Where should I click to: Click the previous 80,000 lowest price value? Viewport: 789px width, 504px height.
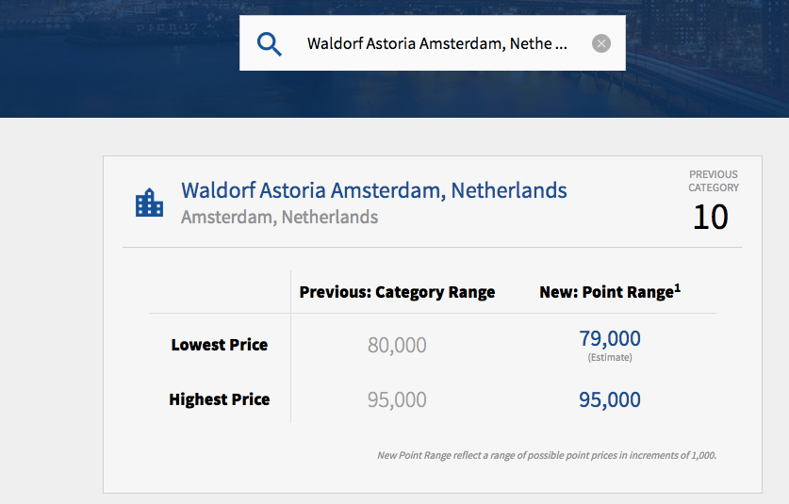[397, 346]
